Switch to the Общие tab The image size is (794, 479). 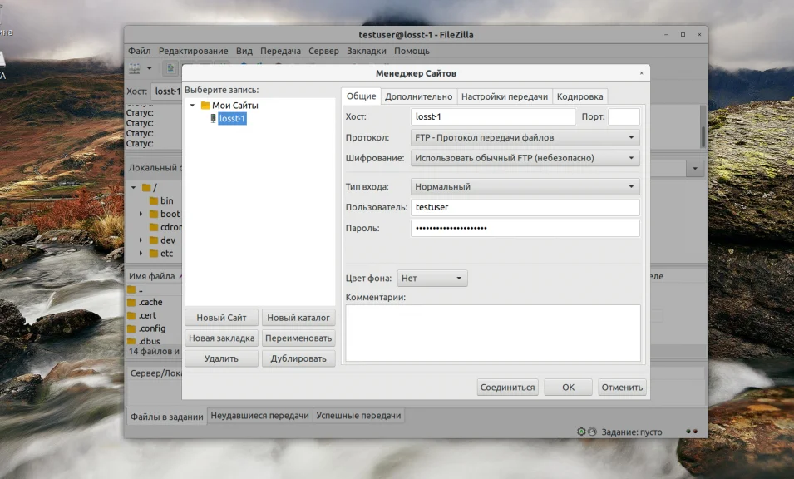click(361, 96)
